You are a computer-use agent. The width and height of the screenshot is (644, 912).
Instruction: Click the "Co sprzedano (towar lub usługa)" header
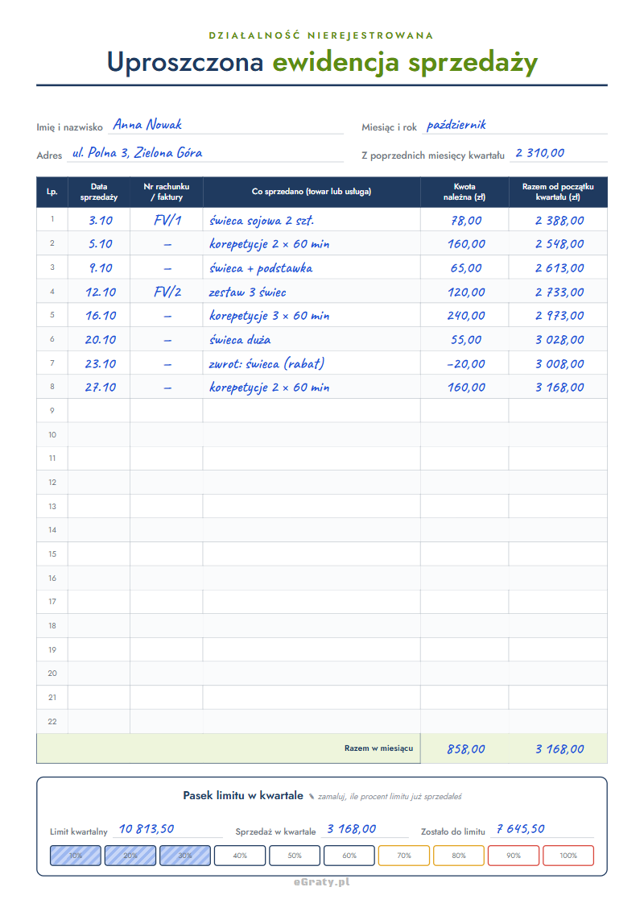click(x=312, y=192)
